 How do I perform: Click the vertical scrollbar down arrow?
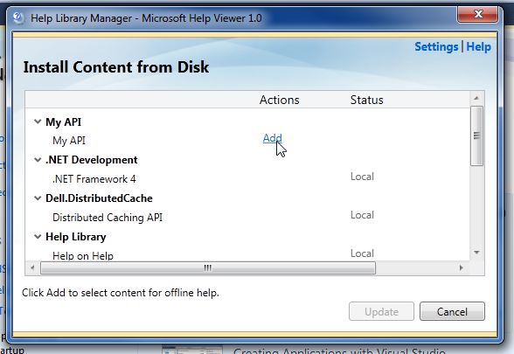(x=476, y=253)
